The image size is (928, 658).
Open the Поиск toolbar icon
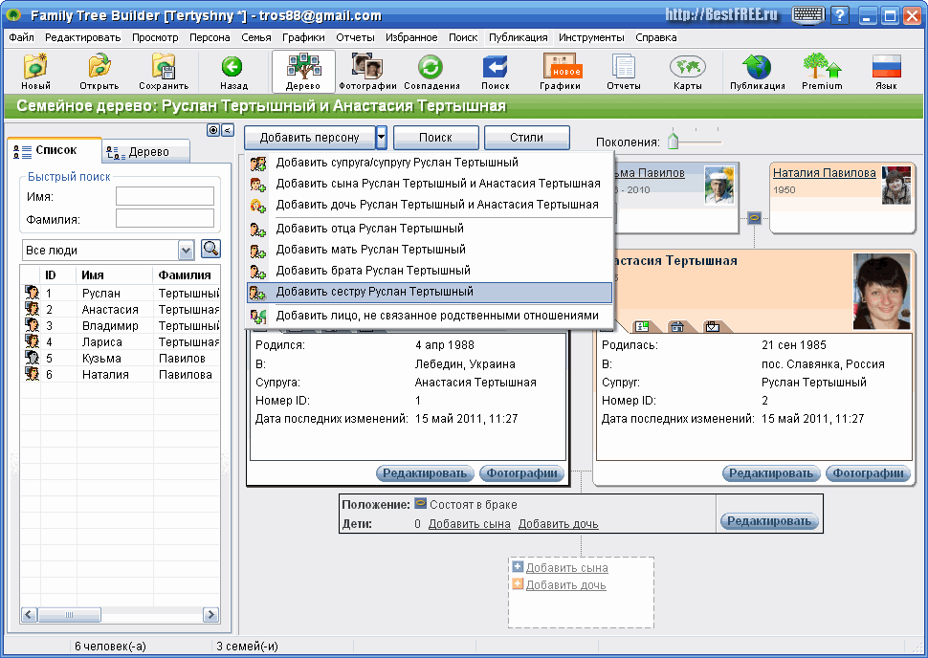[496, 71]
